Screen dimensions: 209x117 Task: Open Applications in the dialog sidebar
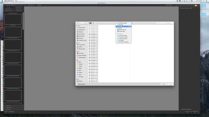[82, 30]
